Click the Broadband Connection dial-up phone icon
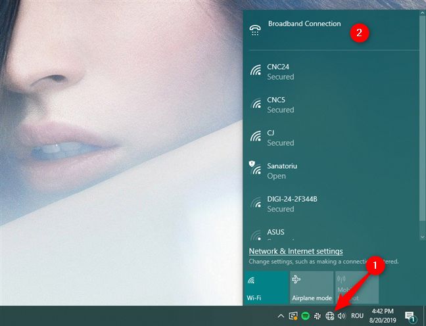 [x=255, y=30]
